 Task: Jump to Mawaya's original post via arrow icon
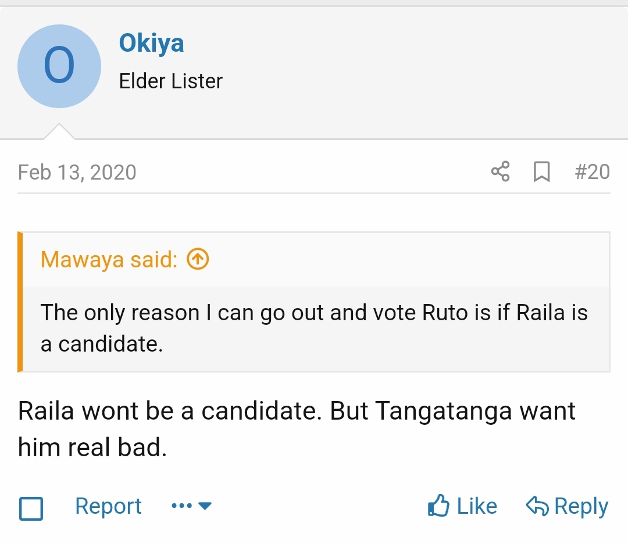[198, 259]
